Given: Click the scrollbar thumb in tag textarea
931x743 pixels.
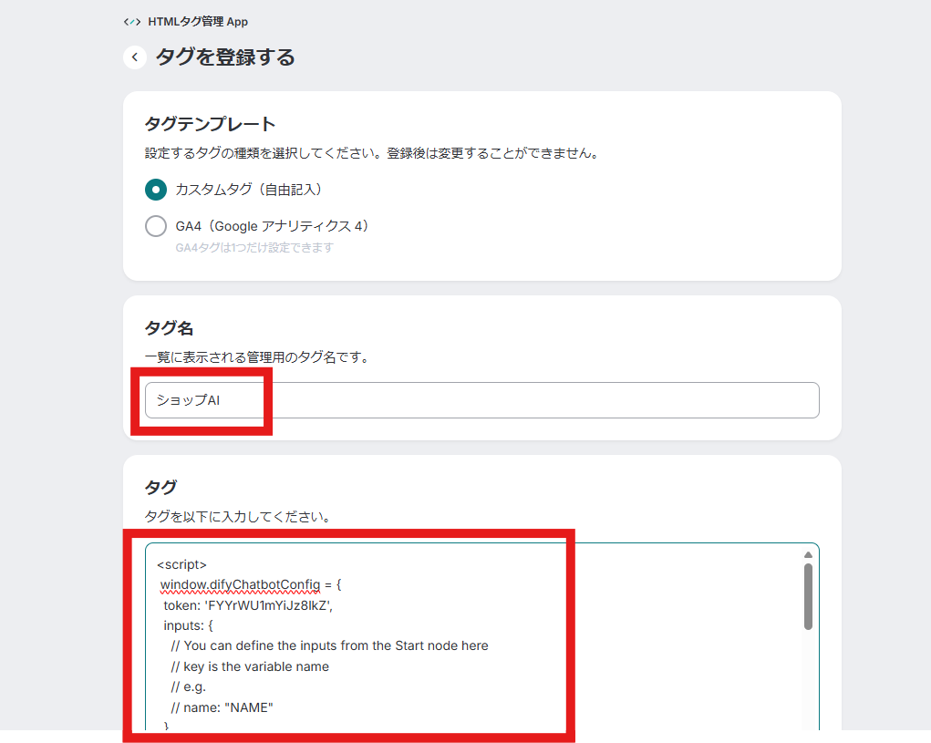Looking at the screenshot, I should pos(808,596).
